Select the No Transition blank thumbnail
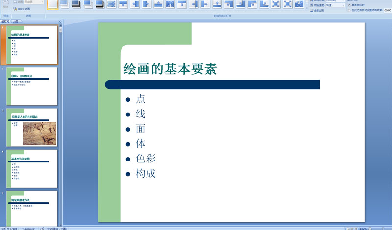Image resolution: width=392 pixels, height=230 pixels. [52, 4]
